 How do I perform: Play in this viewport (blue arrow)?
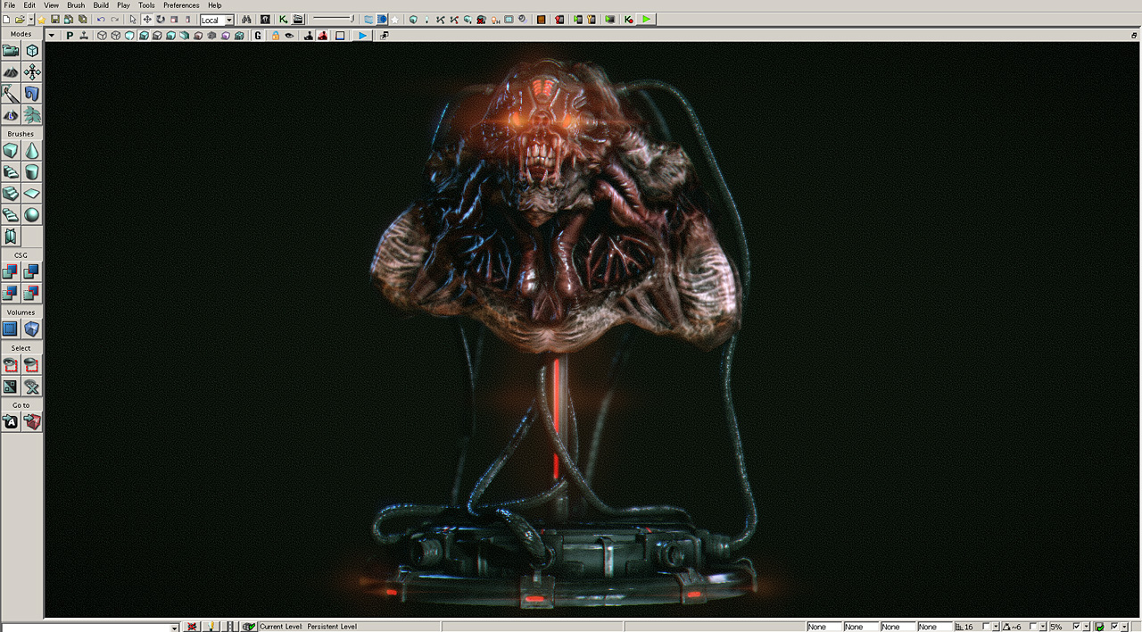(362, 36)
